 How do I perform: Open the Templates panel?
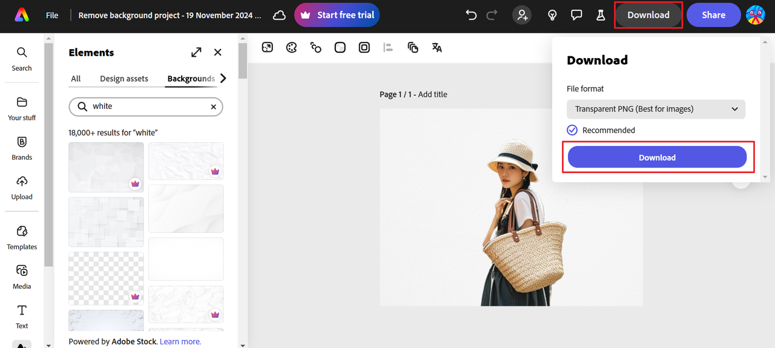(22, 238)
